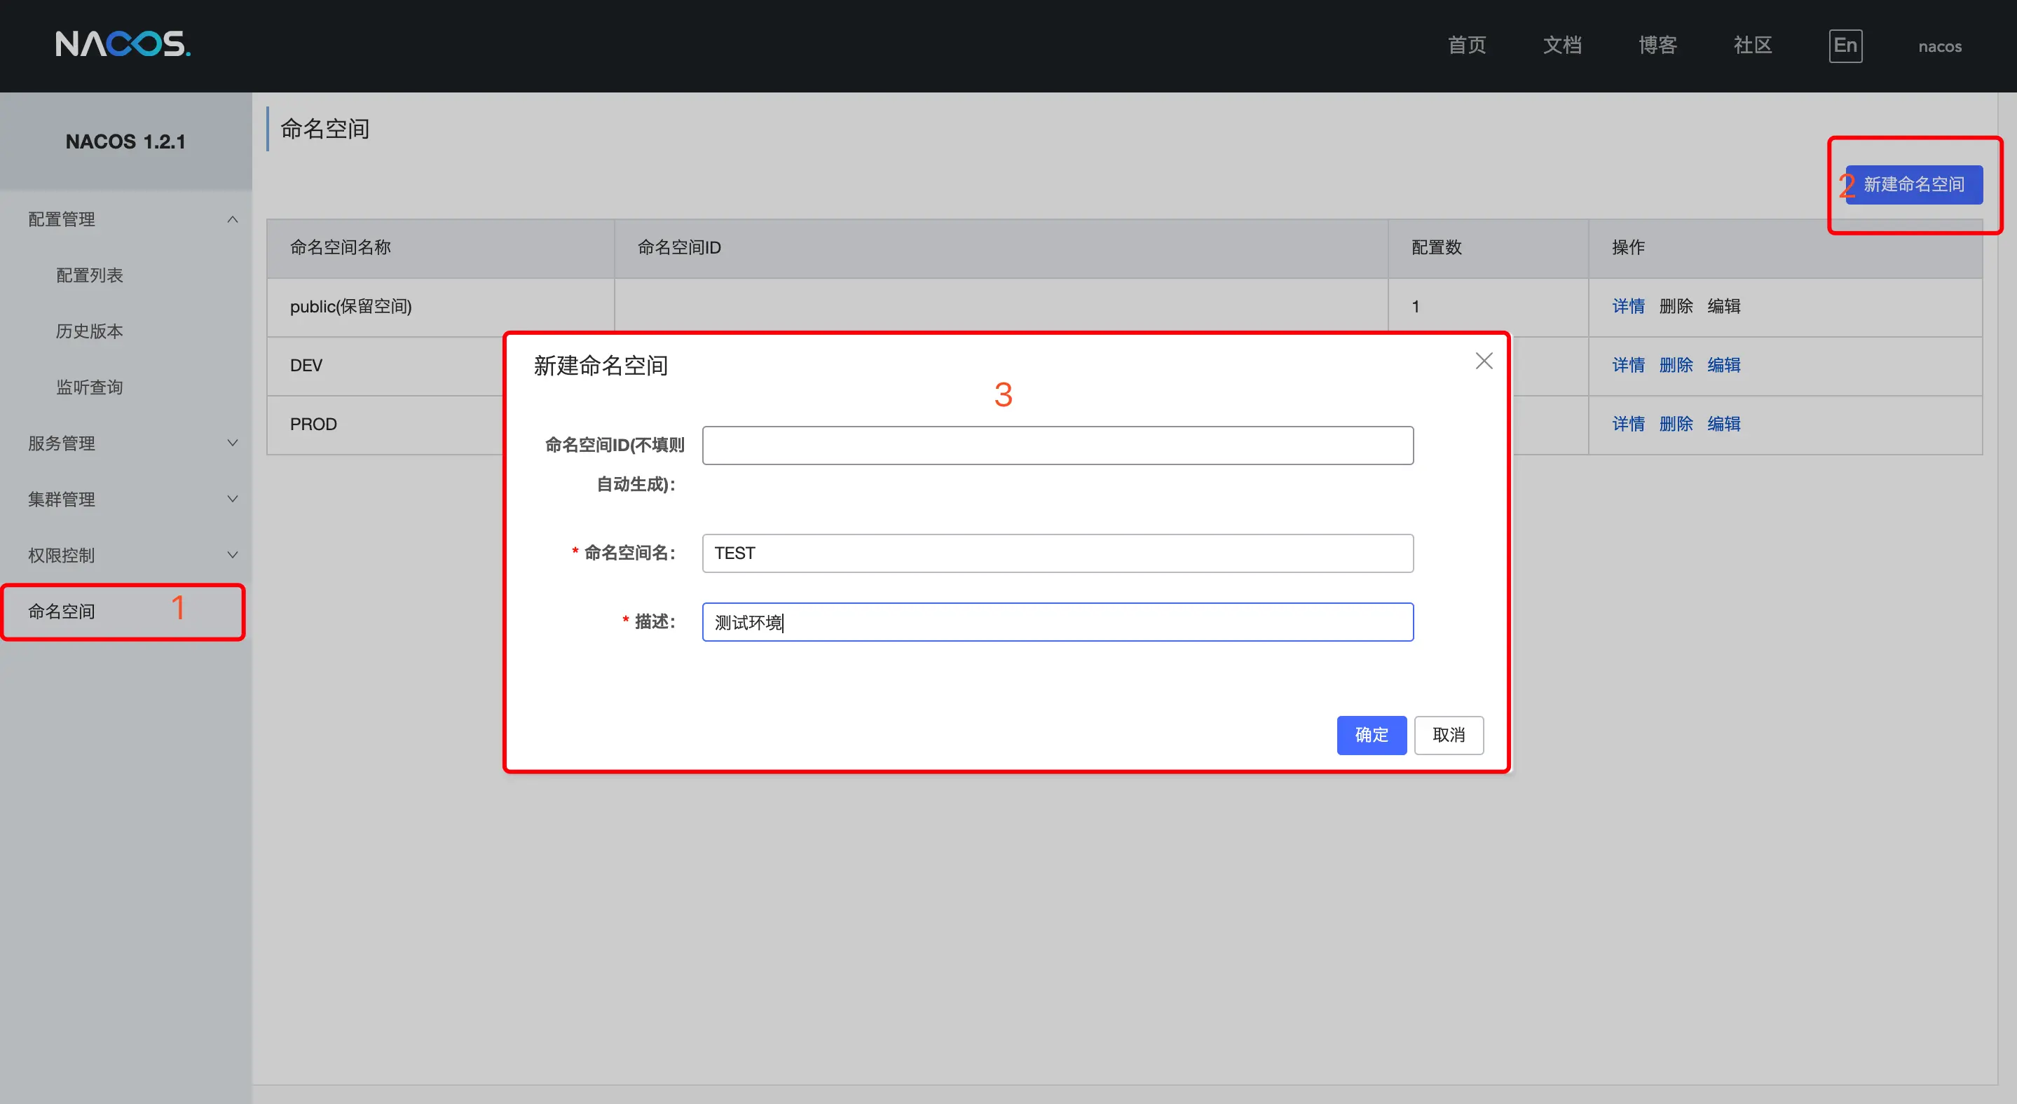Cancel the dialog with 取消
Viewport: 2017px width, 1104px height.
(1449, 735)
